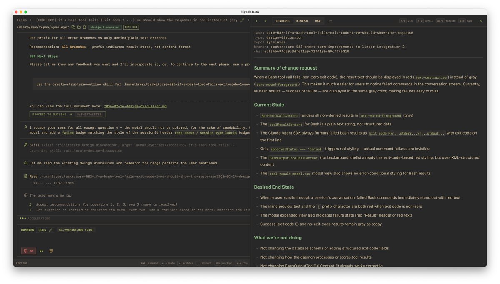This screenshot has height=284, width=500.
Task: Click the design-discussion badge
Action: (105, 27)
